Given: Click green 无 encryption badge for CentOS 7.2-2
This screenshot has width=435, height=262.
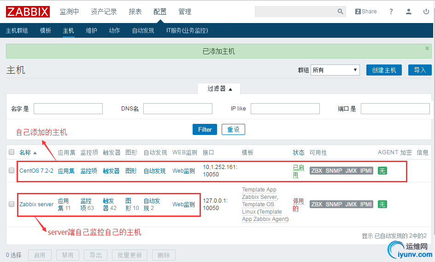Looking at the screenshot, I should coord(382,171).
